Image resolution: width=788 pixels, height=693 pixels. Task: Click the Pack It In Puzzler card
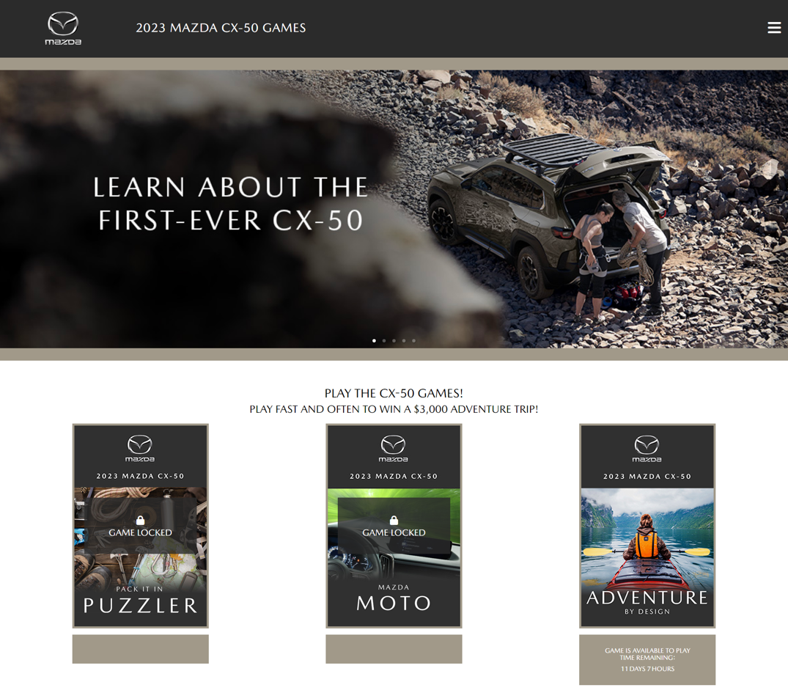point(140,526)
